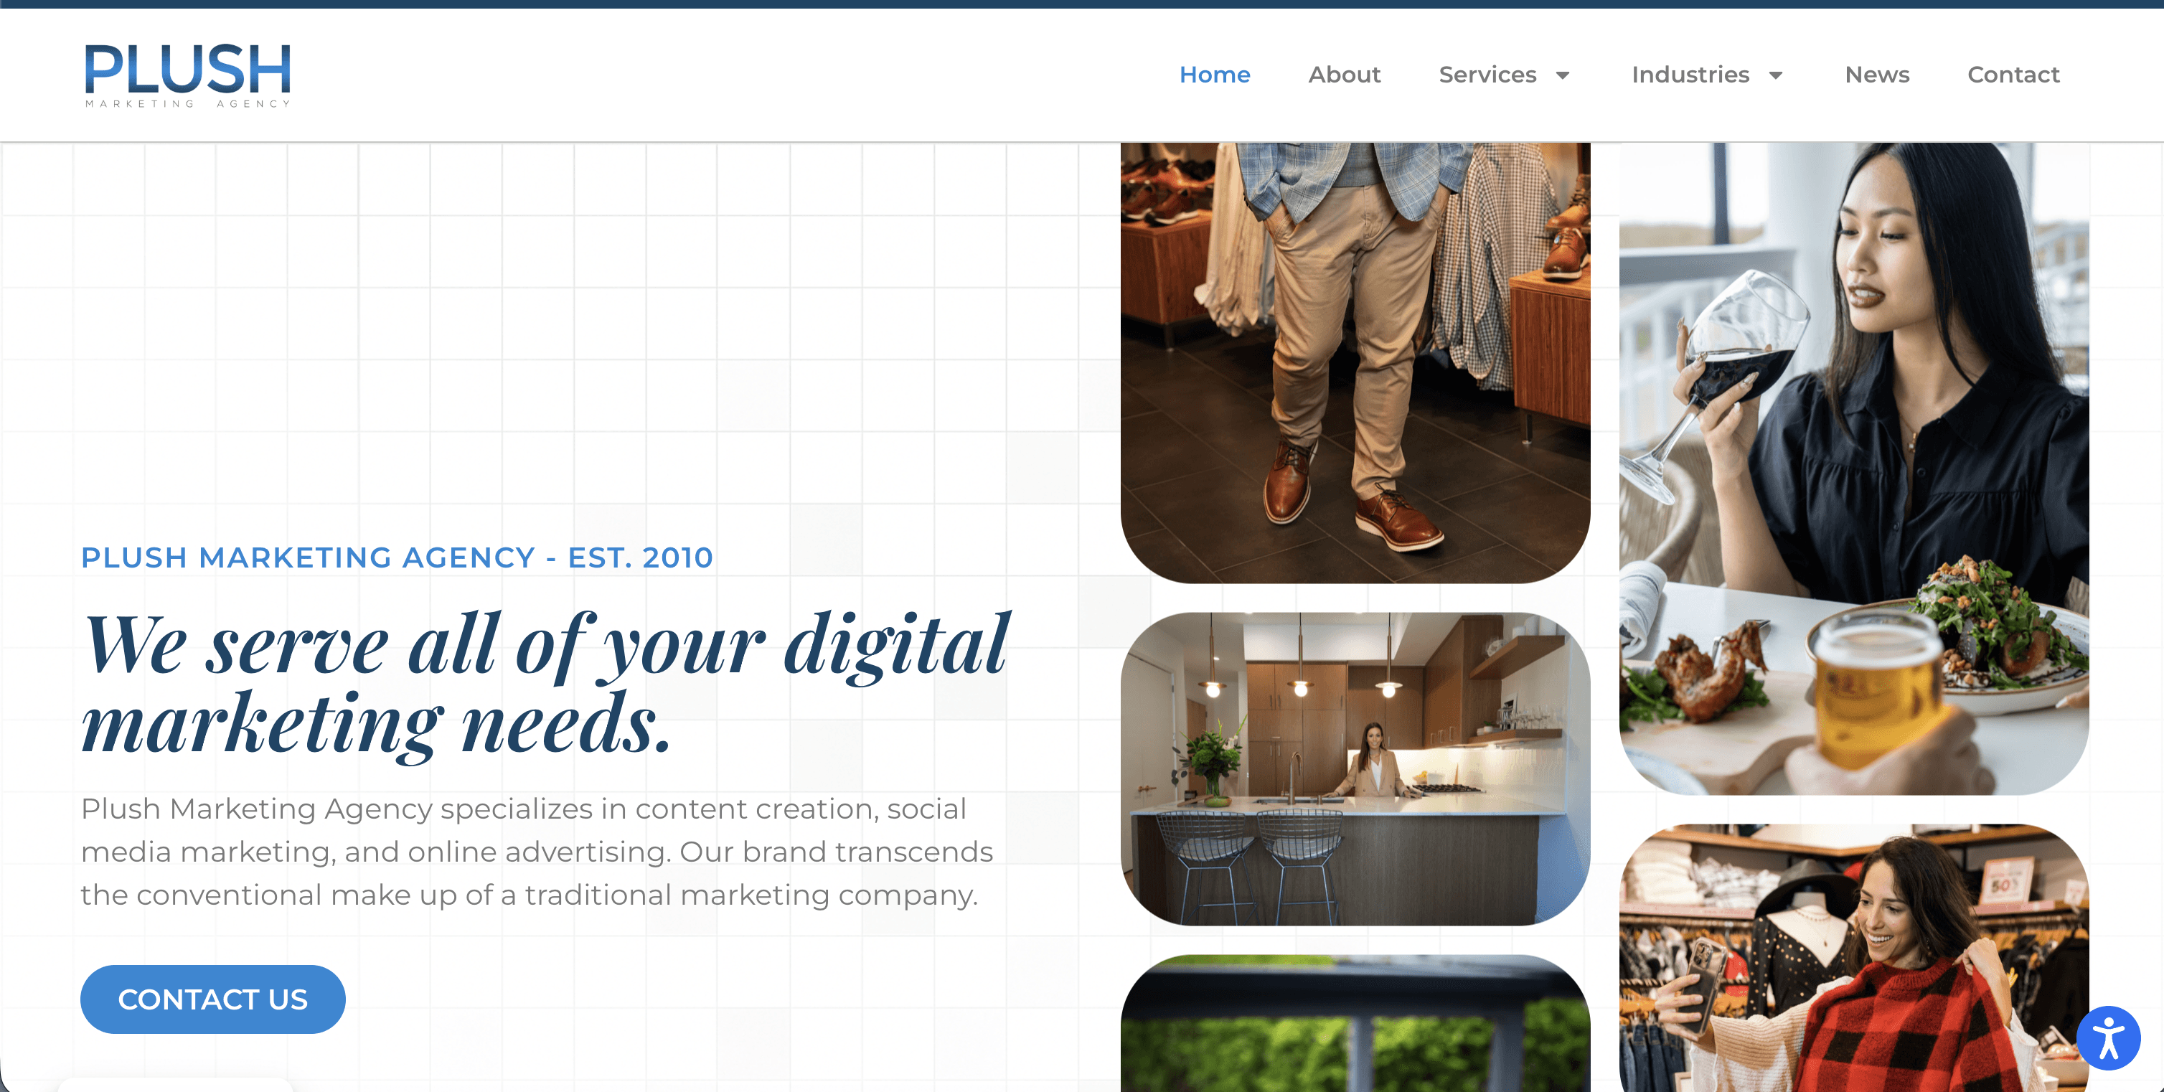
Task: Expand the Industries dropdown arrow
Action: click(x=1776, y=75)
